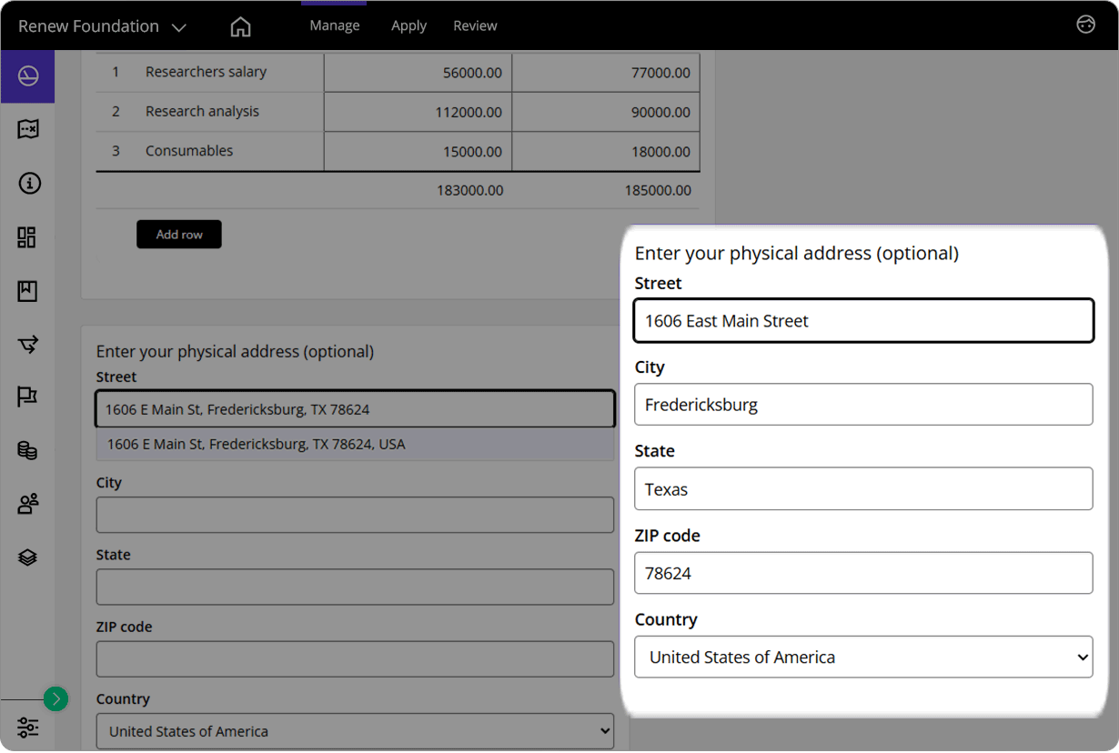The height and width of the screenshot is (753, 1119).
Task: Click the 18000.00 cell
Action: pyautogui.click(x=606, y=151)
